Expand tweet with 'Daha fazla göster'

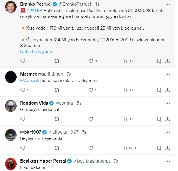(37, 52)
